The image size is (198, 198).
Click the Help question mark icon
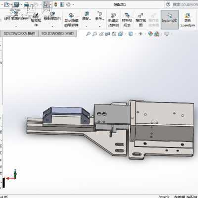168,4
